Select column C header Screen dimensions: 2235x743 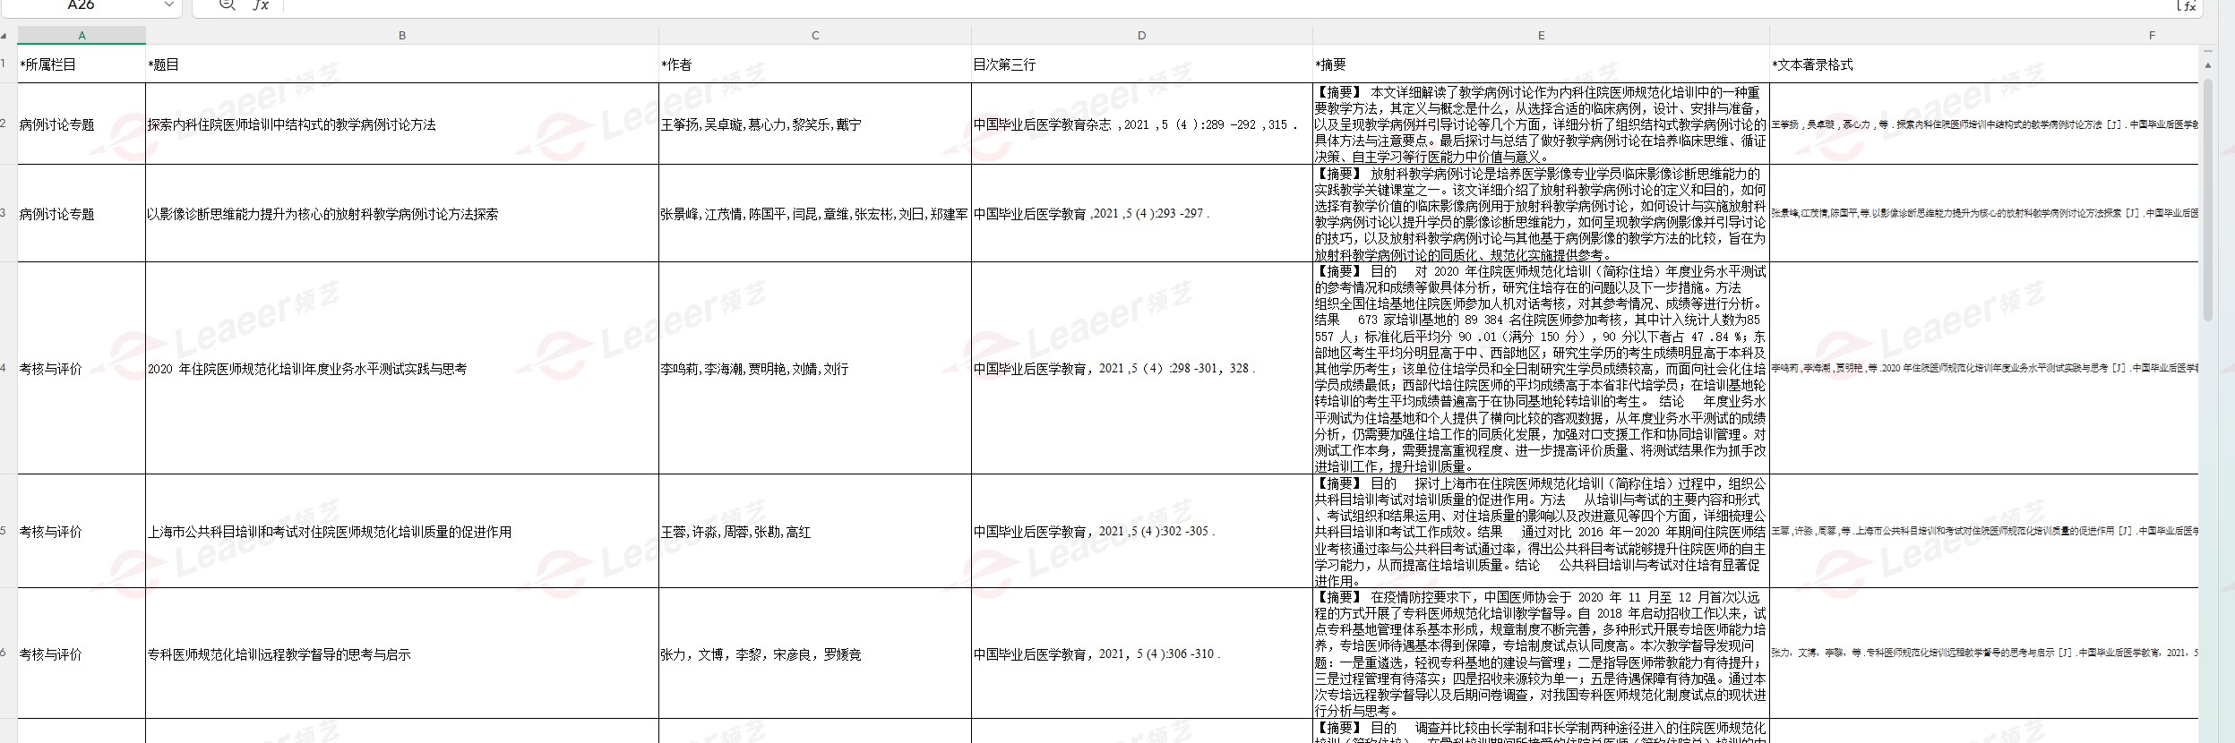tap(814, 36)
